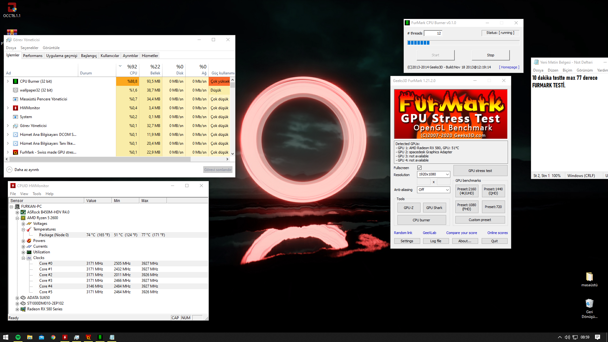This screenshot has width=608, height=342.
Task: Launch the CPU burner tool in FurMark
Action: [x=421, y=220]
